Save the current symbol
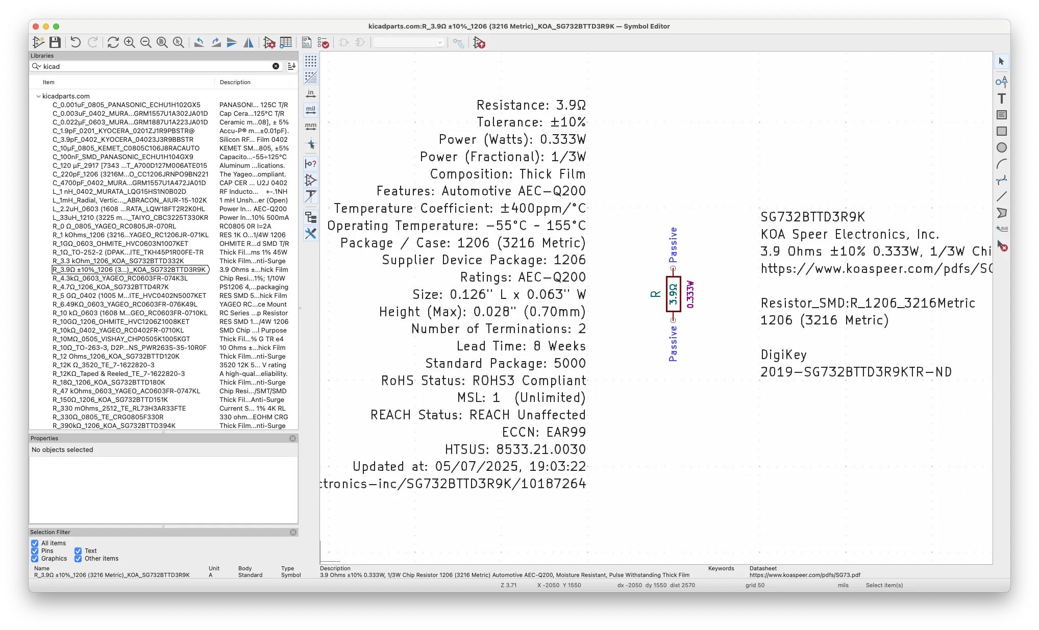Image resolution: width=1039 pixels, height=630 pixels. pyautogui.click(x=56, y=42)
